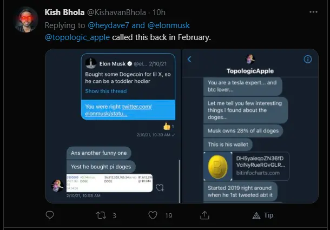Click the info circle icon in chat header
330x230 pixels.
click(308, 60)
